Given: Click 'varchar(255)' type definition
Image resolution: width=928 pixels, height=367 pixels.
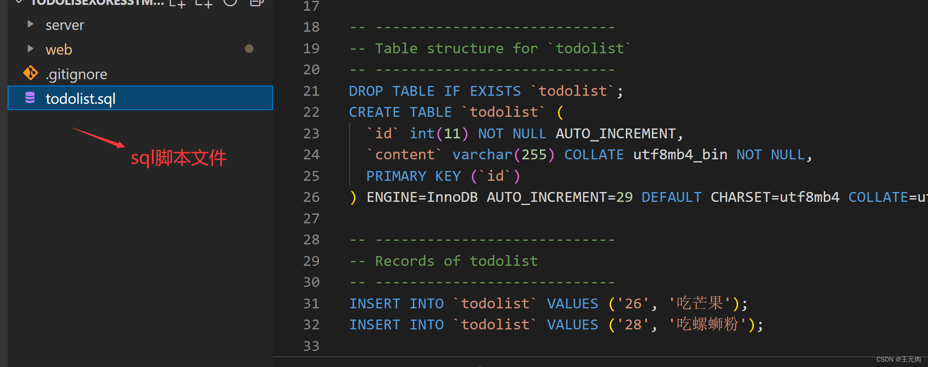Looking at the screenshot, I should (x=504, y=154).
